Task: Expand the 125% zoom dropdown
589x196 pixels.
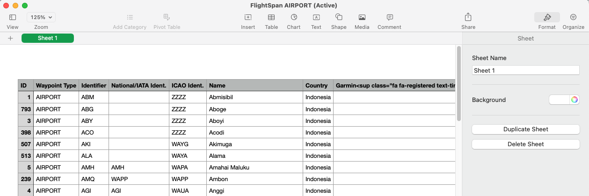Action: coord(41,17)
